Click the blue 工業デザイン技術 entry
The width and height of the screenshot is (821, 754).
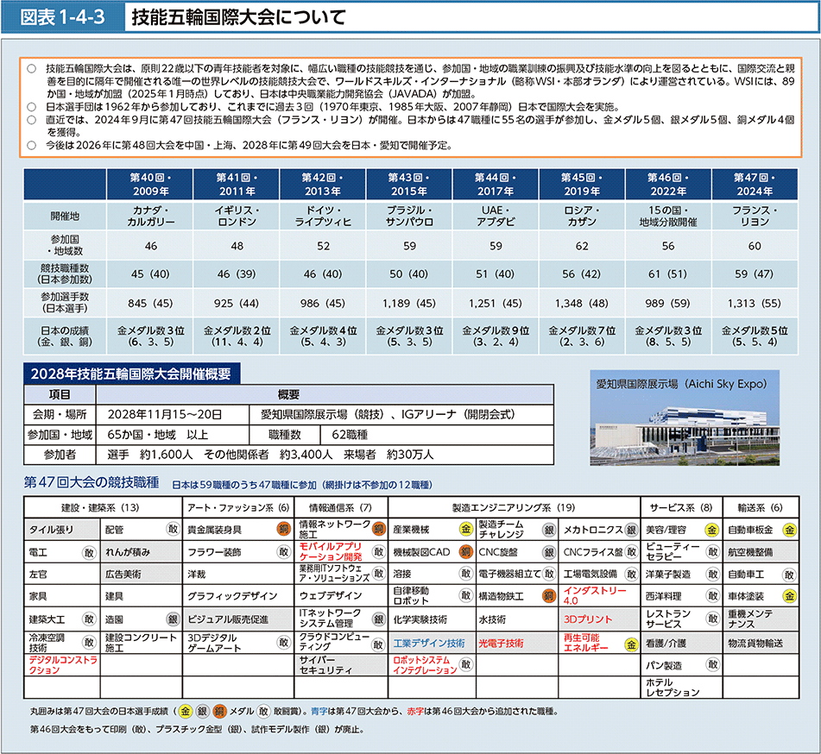(428, 644)
